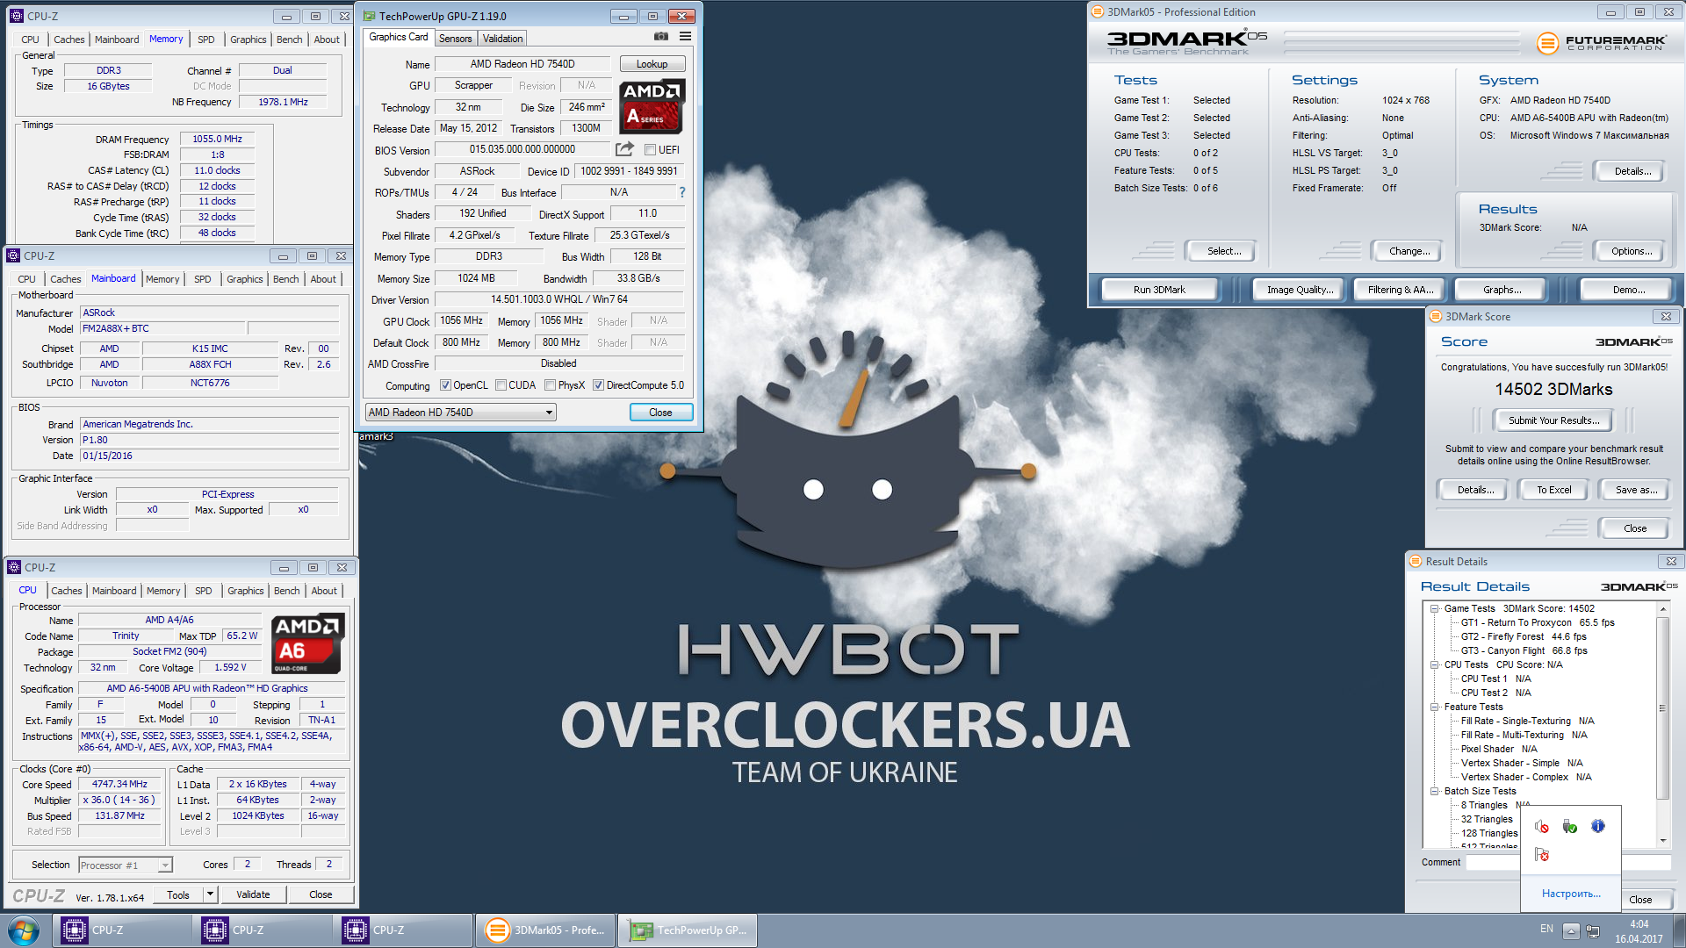Click the Image Quality button
1686x948 pixels.
(x=1299, y=290)
